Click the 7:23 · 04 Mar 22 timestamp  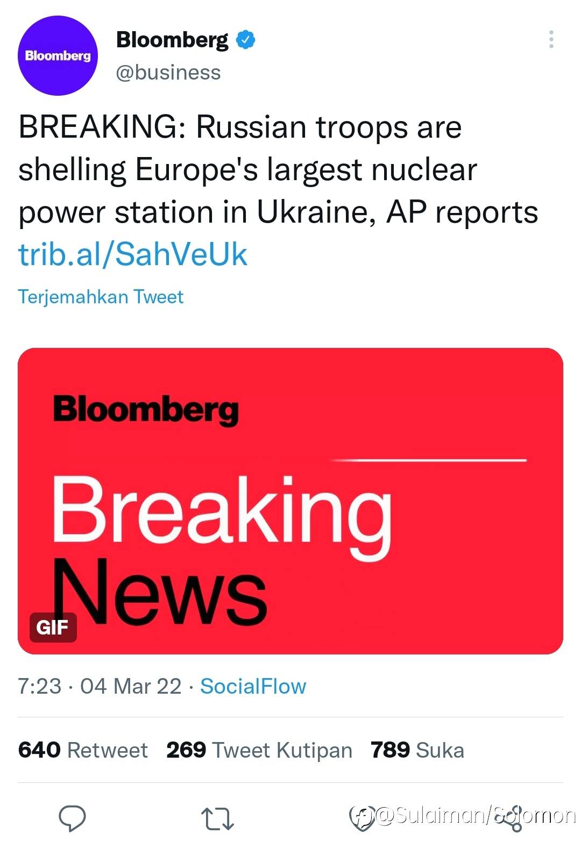click(100, 686)
